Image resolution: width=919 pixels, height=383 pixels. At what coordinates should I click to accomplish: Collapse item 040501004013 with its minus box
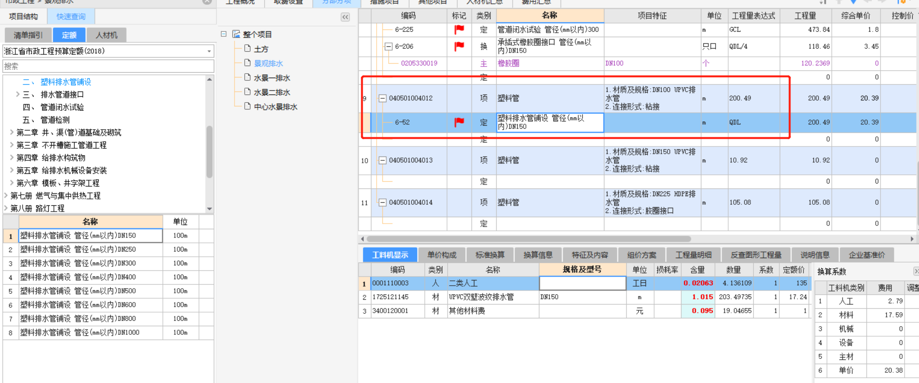point(382,160)
